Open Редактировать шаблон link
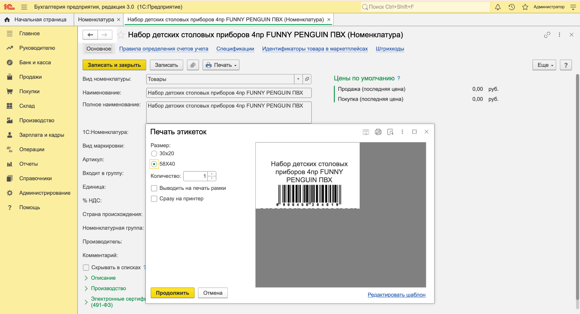 coord(396,295)
